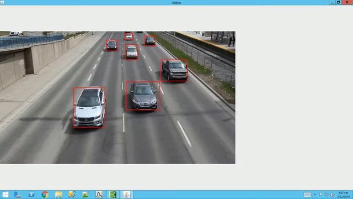Close the Video window
Screen dimensions: 353x199
(x=347, y=2)
